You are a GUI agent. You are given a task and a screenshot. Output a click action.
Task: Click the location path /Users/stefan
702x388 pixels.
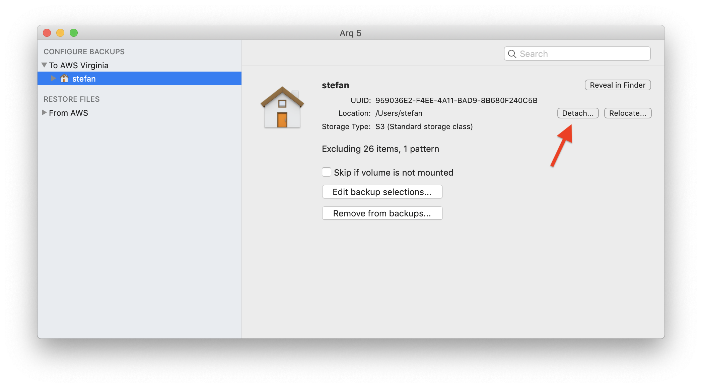pos(399,113)
